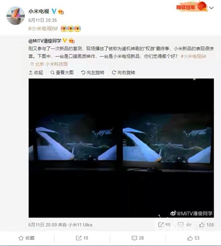
Task: Click the gold verified V beside MiTV潘俊同学
Action: tap(65, 41)
